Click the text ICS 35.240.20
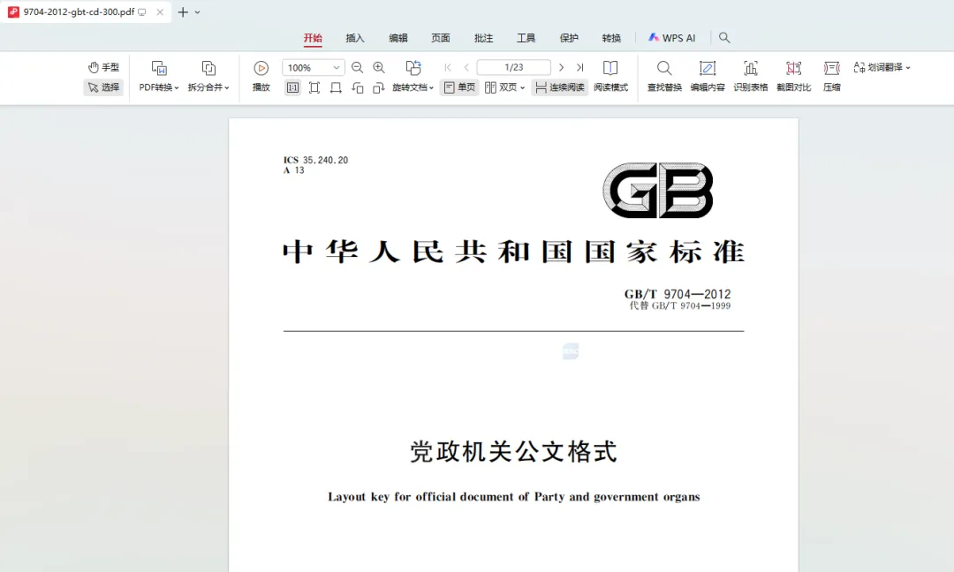The image size is (954, 572). point(315,160)
